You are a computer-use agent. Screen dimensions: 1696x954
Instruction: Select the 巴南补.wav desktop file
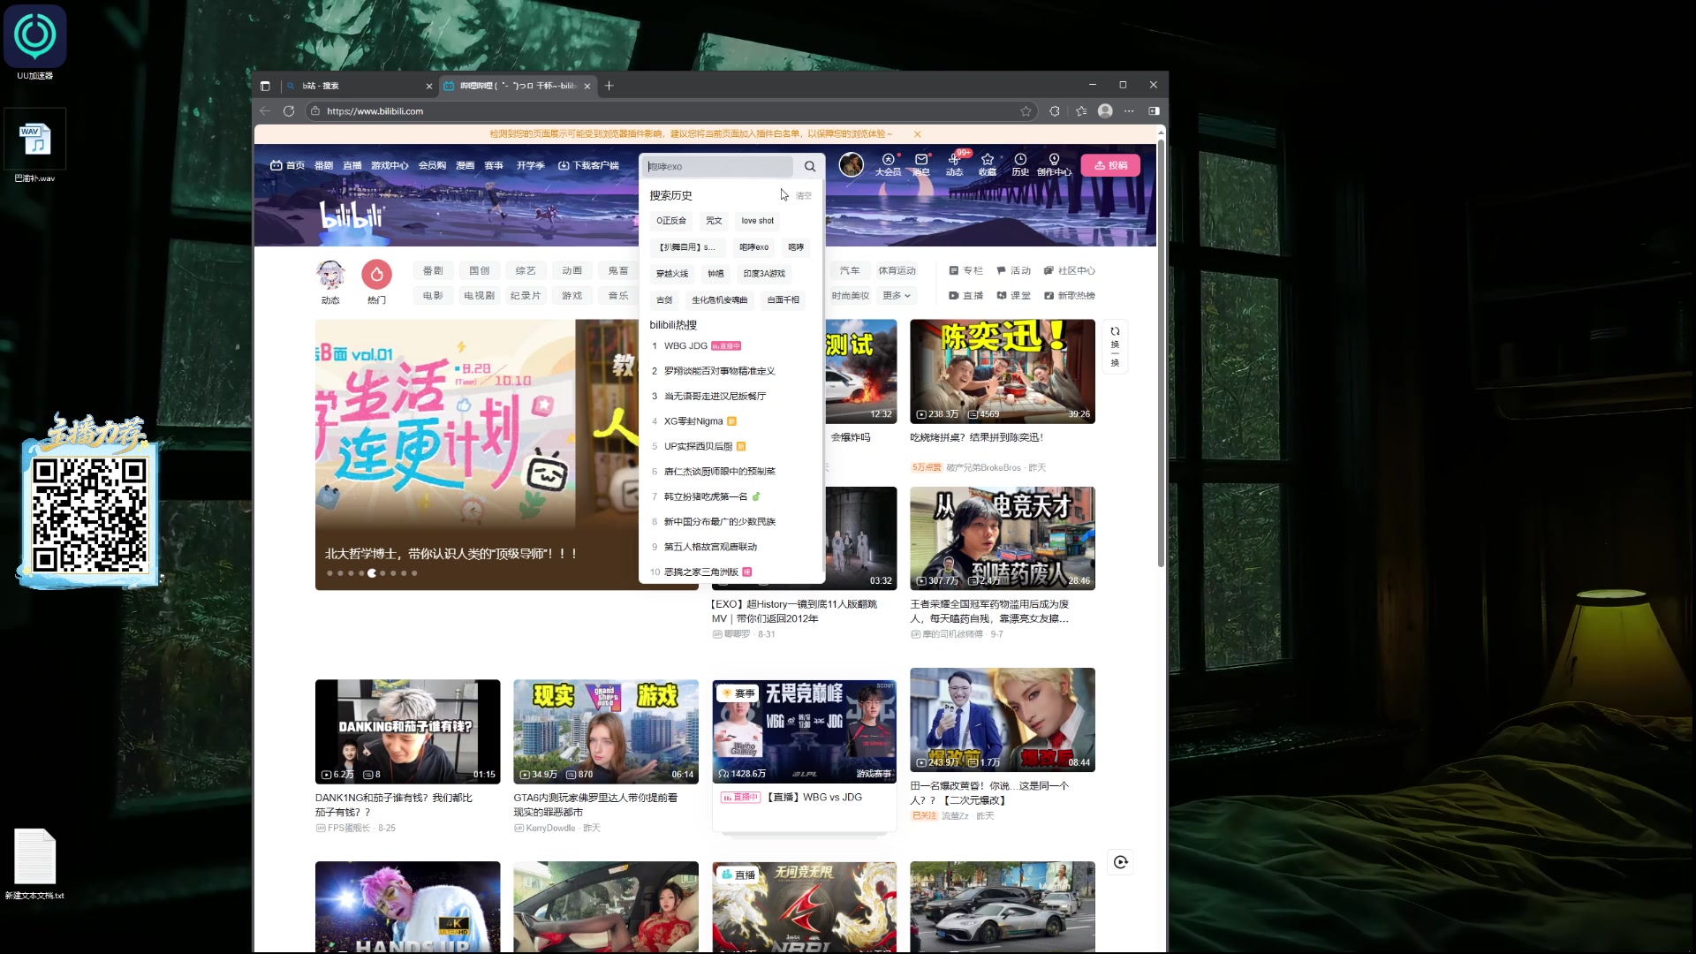pyautogui.click(x=35, y=147)
